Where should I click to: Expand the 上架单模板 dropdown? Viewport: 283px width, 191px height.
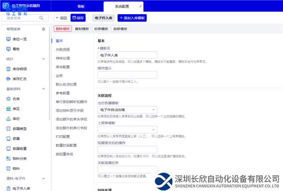(127, 129)
